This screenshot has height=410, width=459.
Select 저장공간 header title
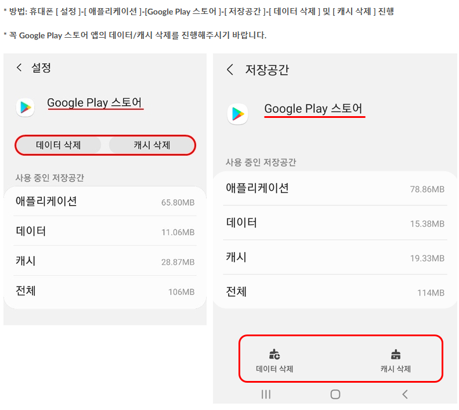coord(267,70)
